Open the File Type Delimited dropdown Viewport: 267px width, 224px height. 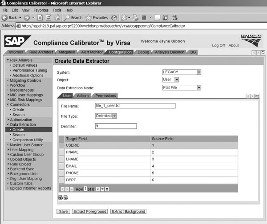[114, 116]
